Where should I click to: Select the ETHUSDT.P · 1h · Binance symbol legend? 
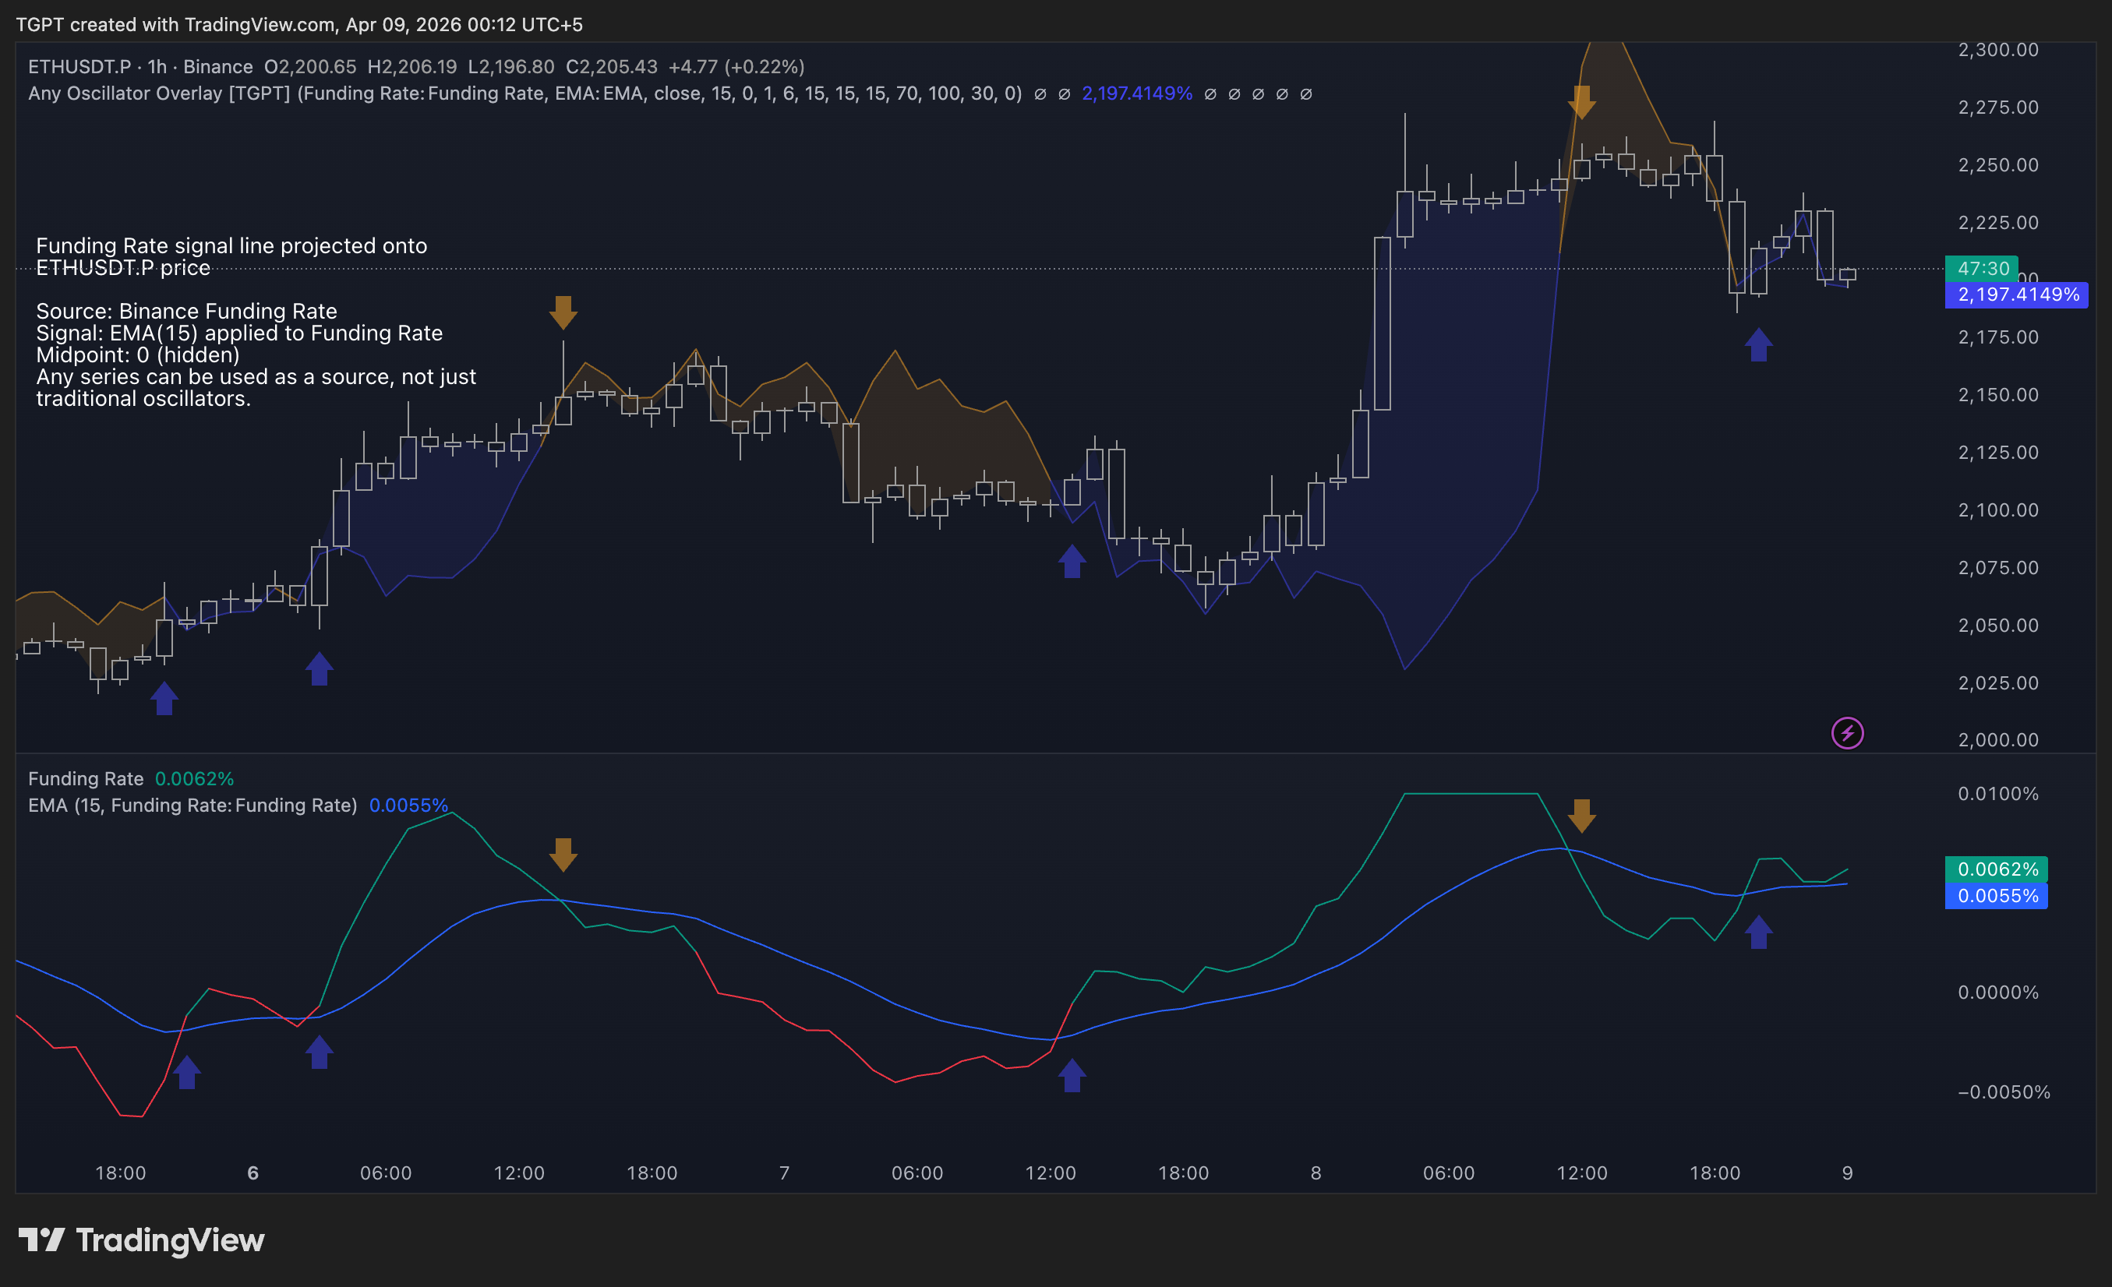(x=140, y=67)
